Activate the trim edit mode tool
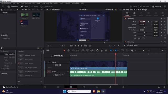Screen dimensions: 168x94 [x=69, y=50]
